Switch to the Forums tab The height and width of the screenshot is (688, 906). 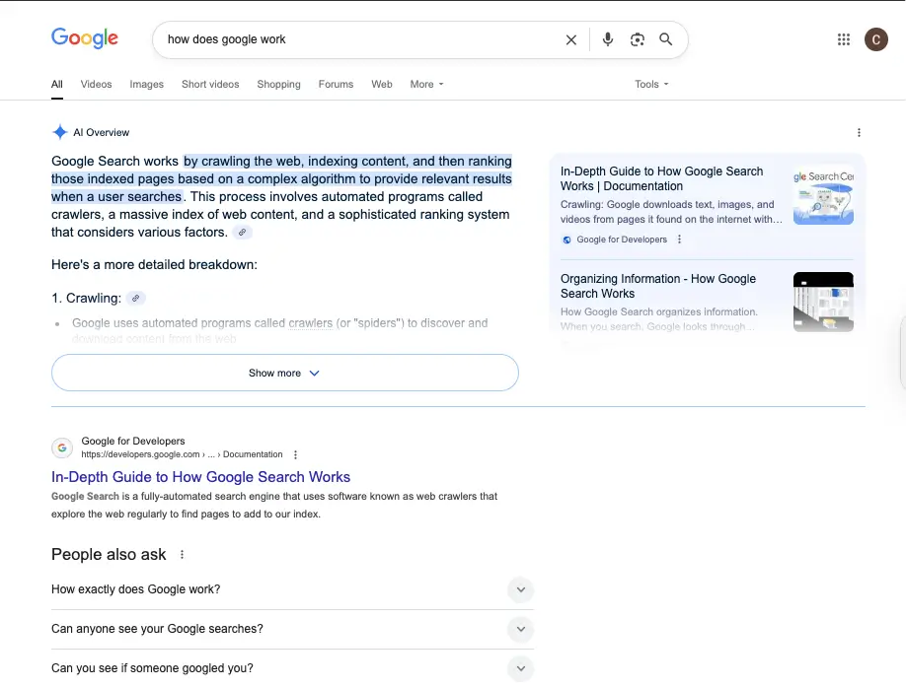point(336,84)
